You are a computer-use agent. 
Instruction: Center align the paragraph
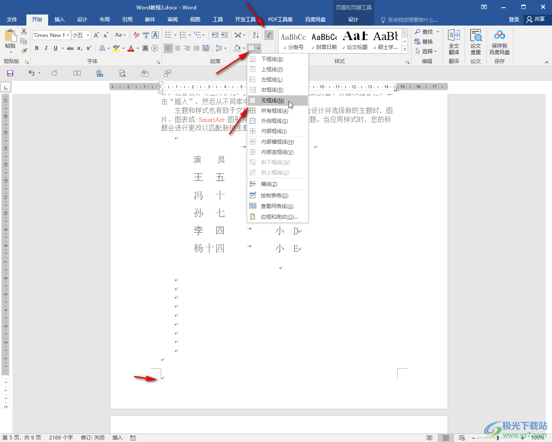pyautogui.click(x=178, y=48)
